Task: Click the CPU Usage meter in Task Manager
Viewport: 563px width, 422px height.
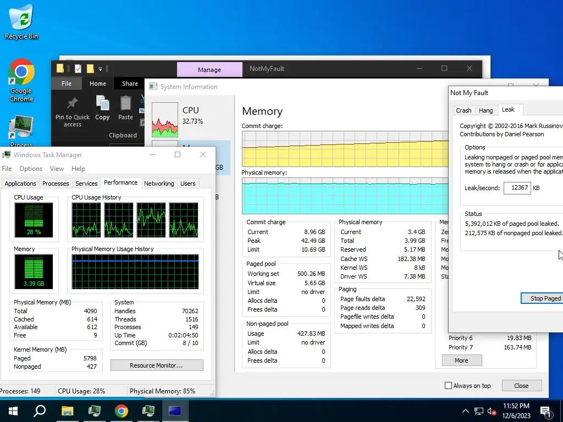Action: [34, 220]
